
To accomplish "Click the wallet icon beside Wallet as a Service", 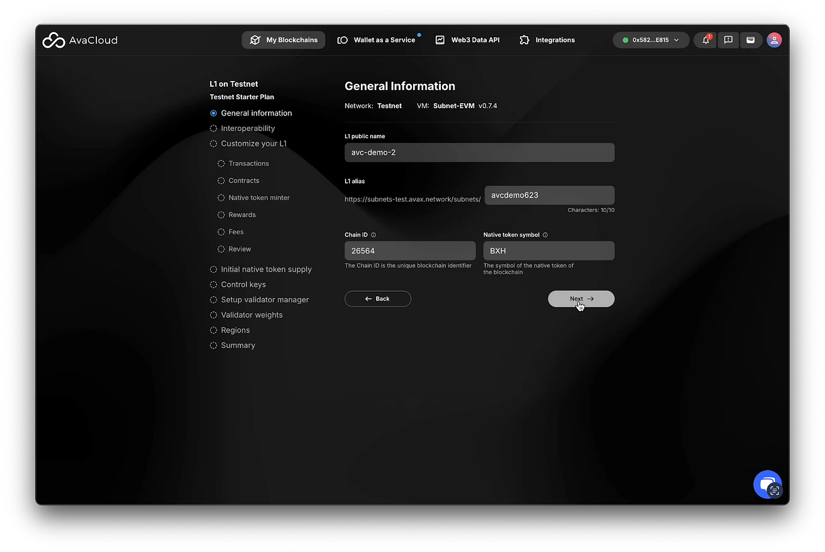I will tap(342, 40).
